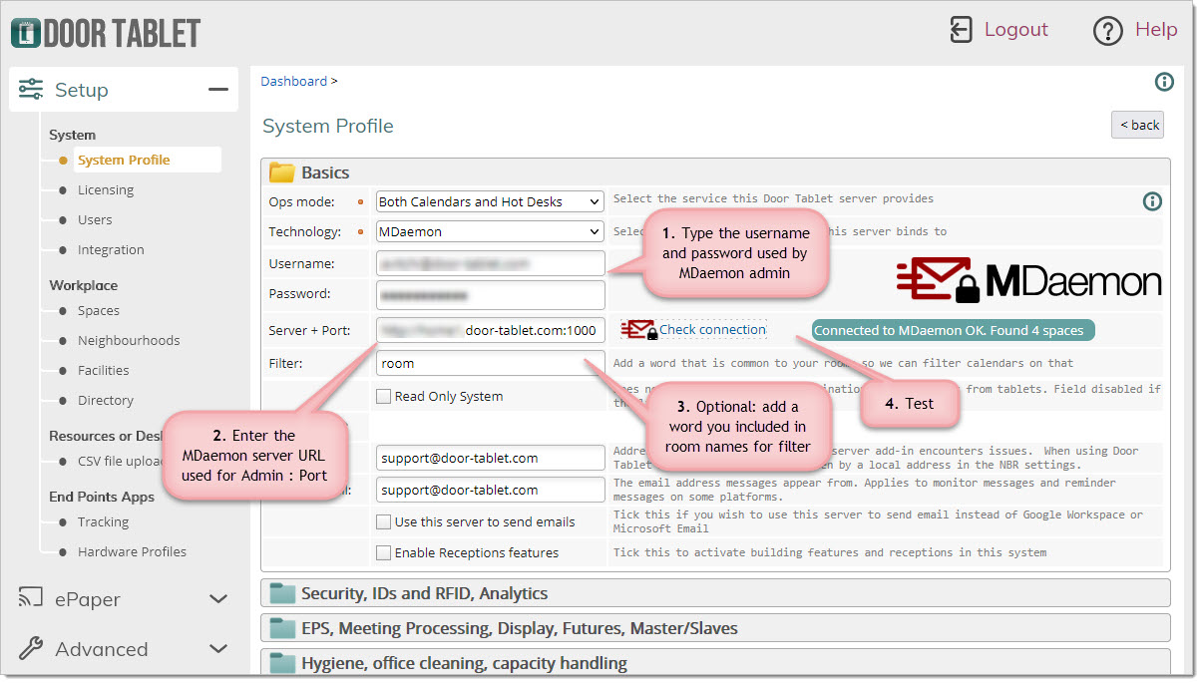Click the Setup sliders icon
The width and height of the screenshot is (1201, 683).
click(31, 90)
